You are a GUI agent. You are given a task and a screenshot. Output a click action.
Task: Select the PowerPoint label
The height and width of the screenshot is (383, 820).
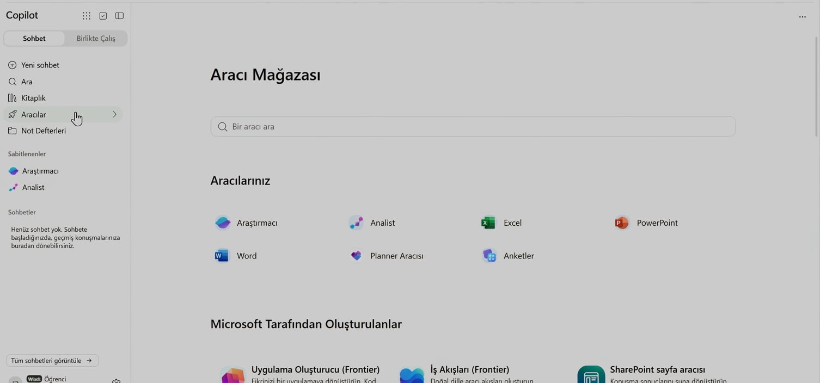pos(657,223)
